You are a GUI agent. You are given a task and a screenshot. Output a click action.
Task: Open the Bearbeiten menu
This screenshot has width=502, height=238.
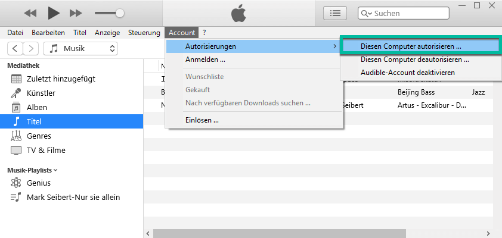(48, 33)
